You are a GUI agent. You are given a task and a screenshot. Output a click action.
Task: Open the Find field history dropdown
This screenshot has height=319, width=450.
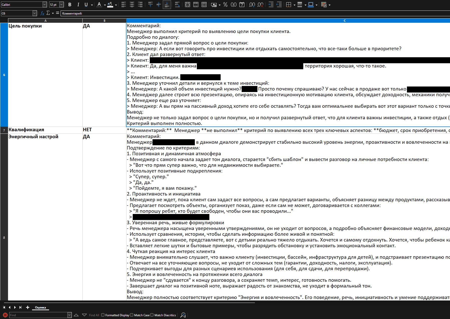69,315
